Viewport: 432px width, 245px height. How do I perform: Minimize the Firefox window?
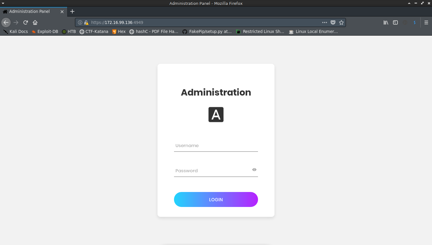(x=416, y=3)
